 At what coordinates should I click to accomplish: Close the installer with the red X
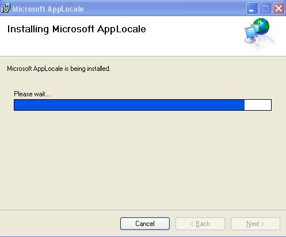[x=279, y=9]
